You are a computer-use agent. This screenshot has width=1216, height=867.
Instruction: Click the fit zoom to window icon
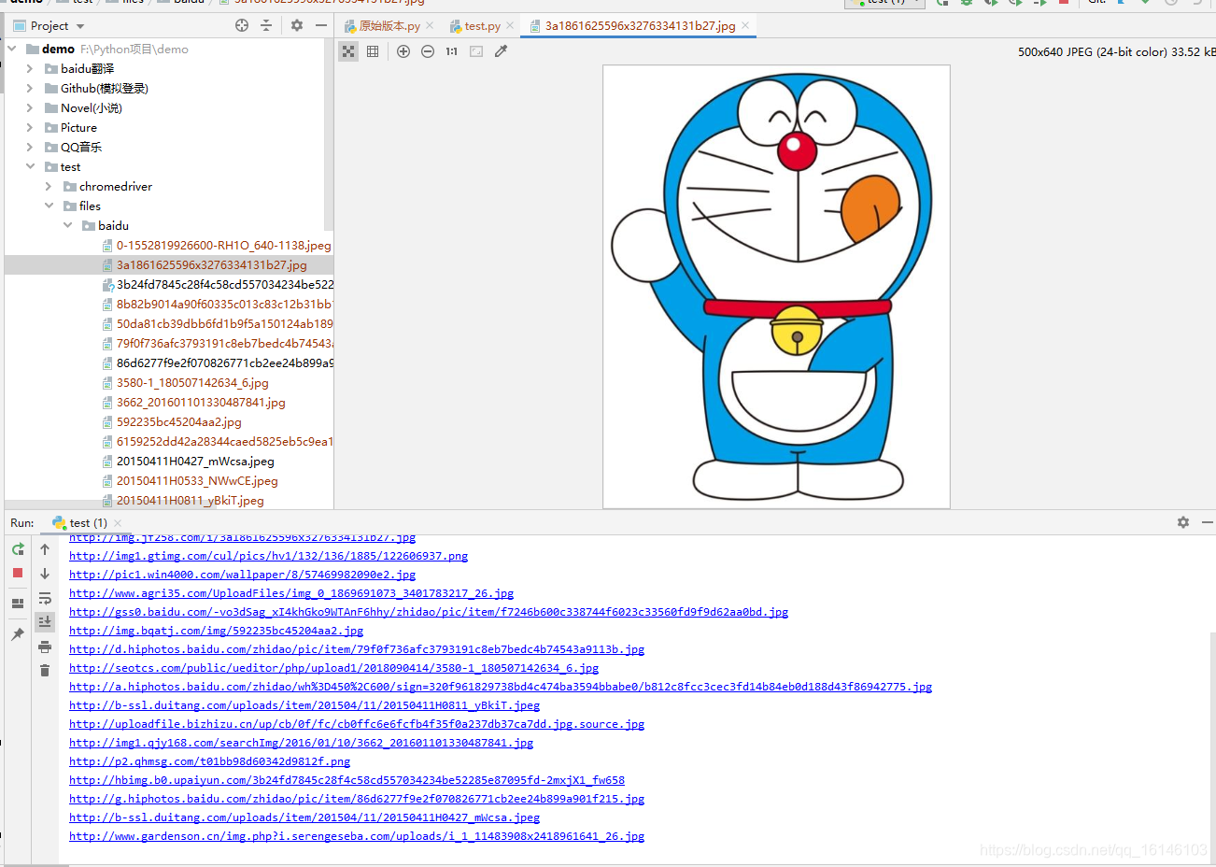[476, 51]
